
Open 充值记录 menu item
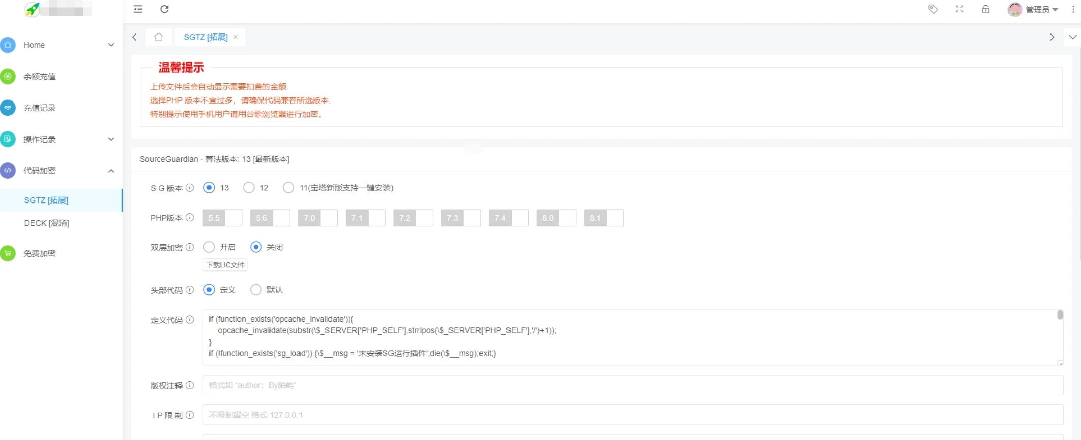tap(61, 108)
